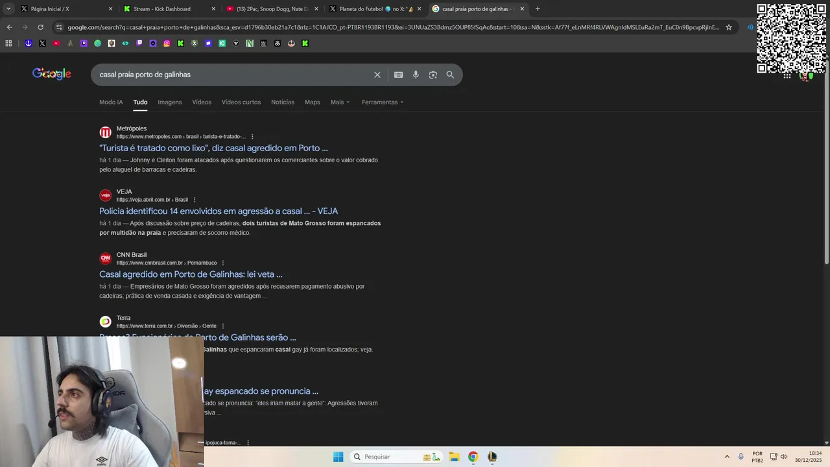Viewport: 830px width, 467px height.
Task: Open volume settings in system tray
Action: click(x=784, y=457)
